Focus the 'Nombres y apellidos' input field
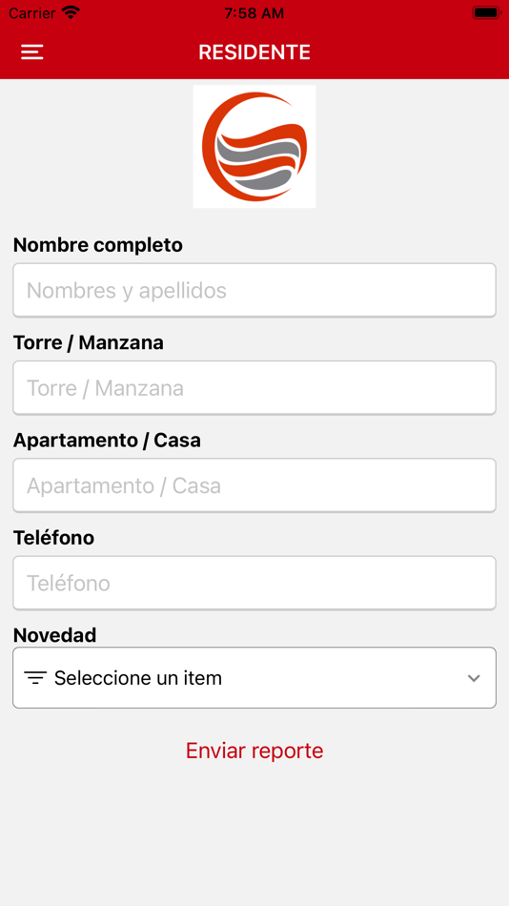The width and height of the screenshot is (509, 906). (254, 290)
